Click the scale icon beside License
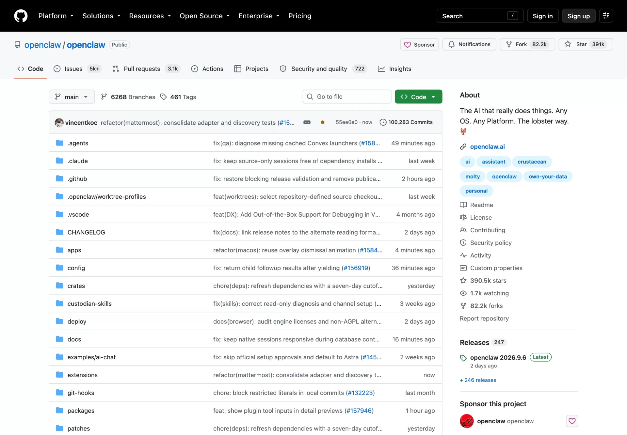This screenshot has height=435, width=627. [x=463, y=217]
